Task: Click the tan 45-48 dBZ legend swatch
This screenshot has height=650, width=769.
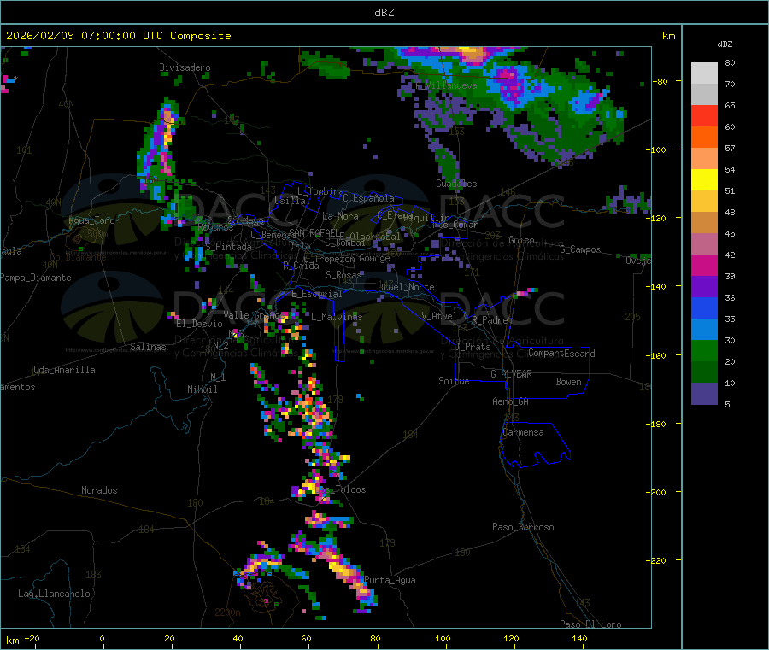Action: point(704,223)
